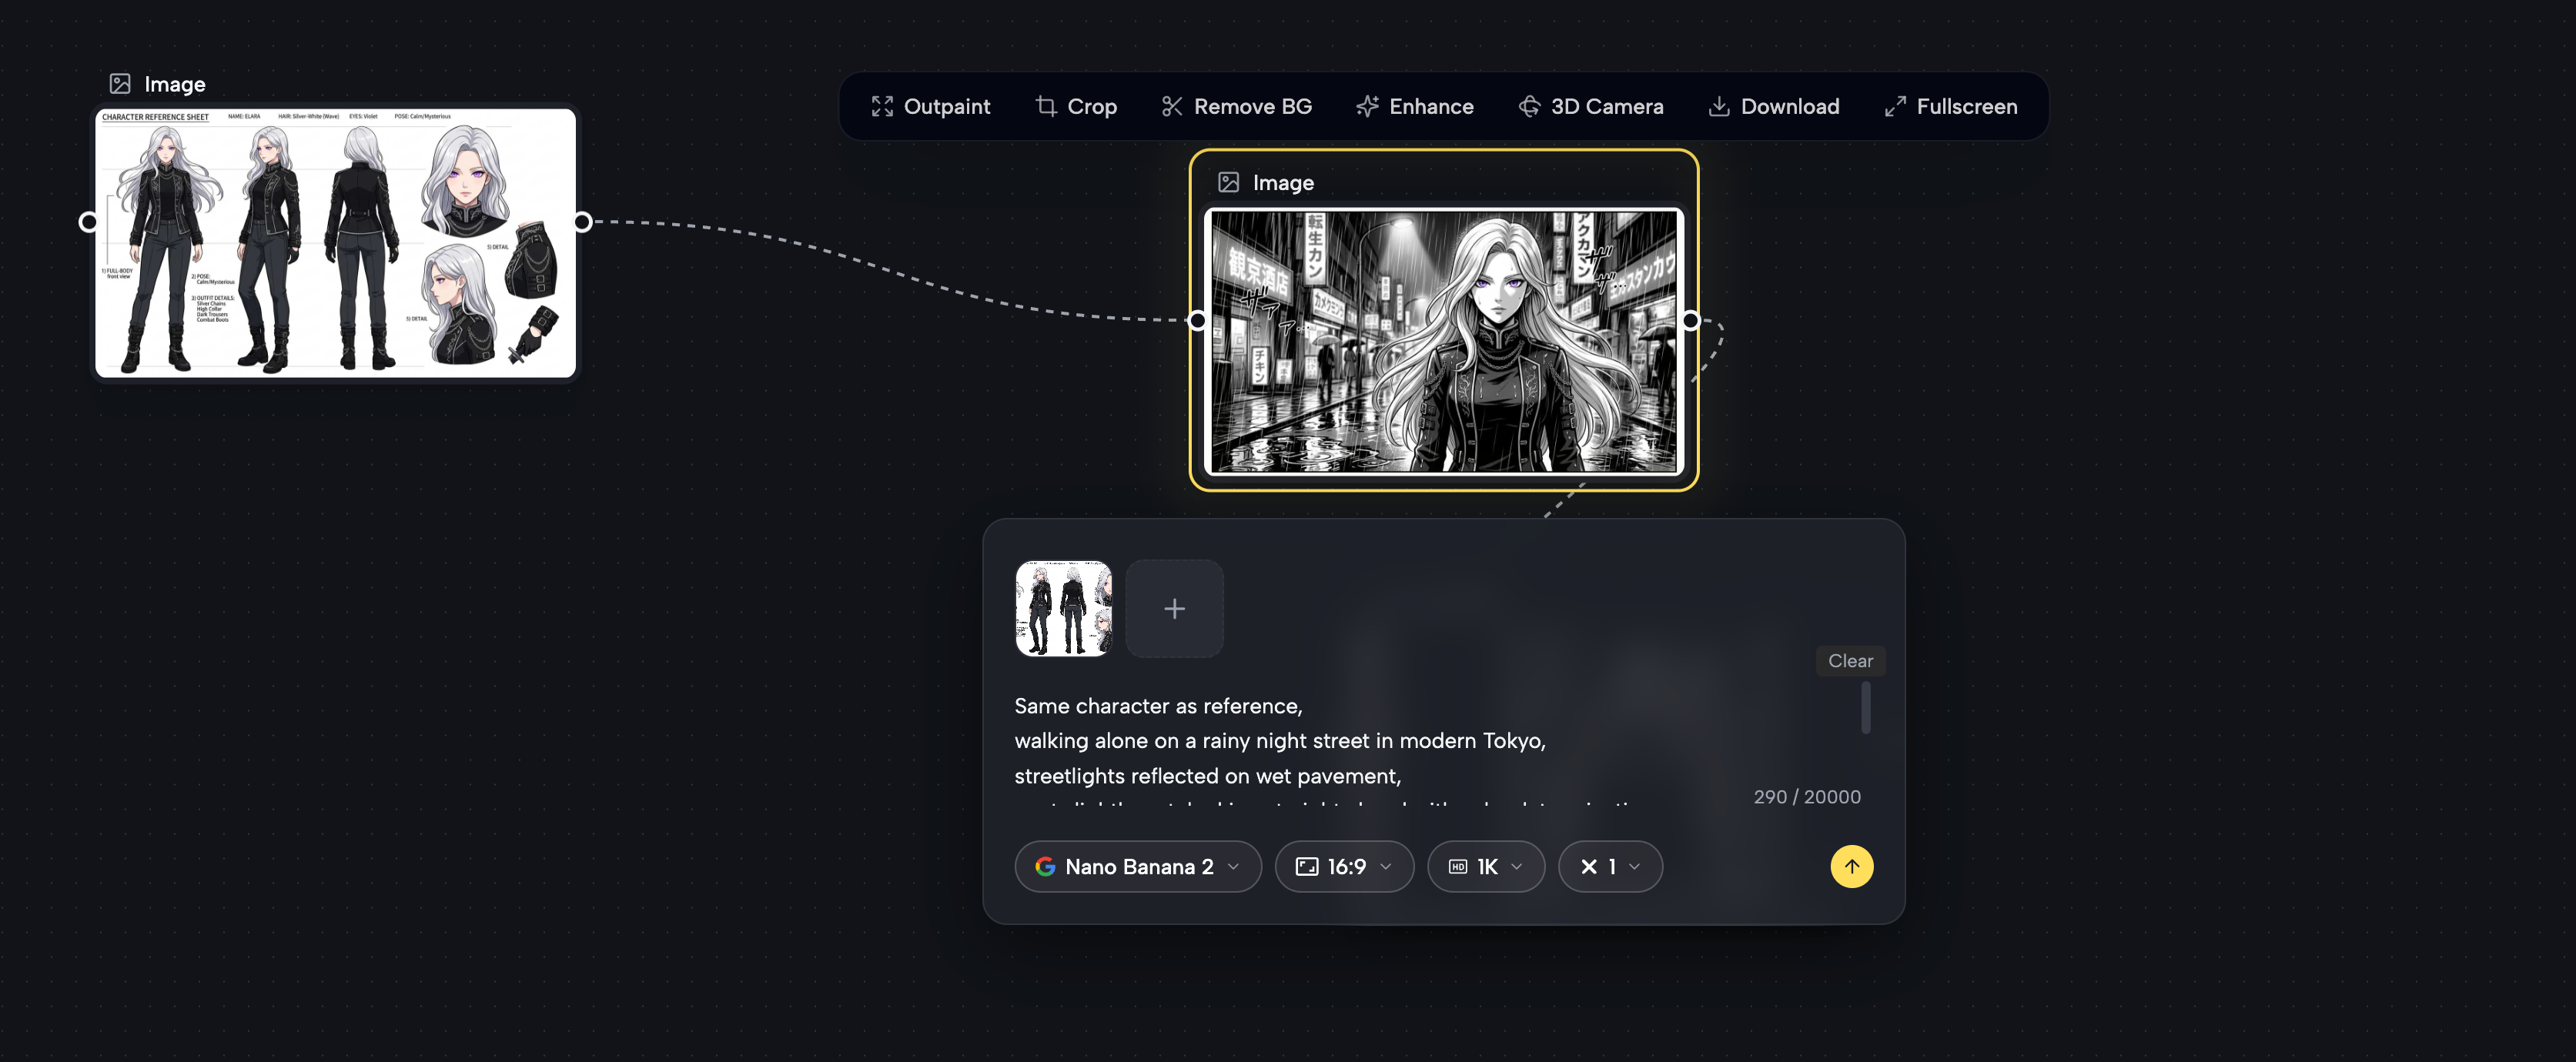Clear the prompt text
The width and height of the screenshot is (2576, 1062).
(x=1849, y=660)
